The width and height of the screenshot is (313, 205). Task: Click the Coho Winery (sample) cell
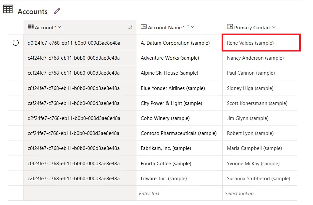[179, 118]
